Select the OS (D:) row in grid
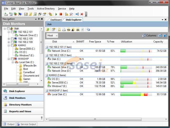 point(107,79)
